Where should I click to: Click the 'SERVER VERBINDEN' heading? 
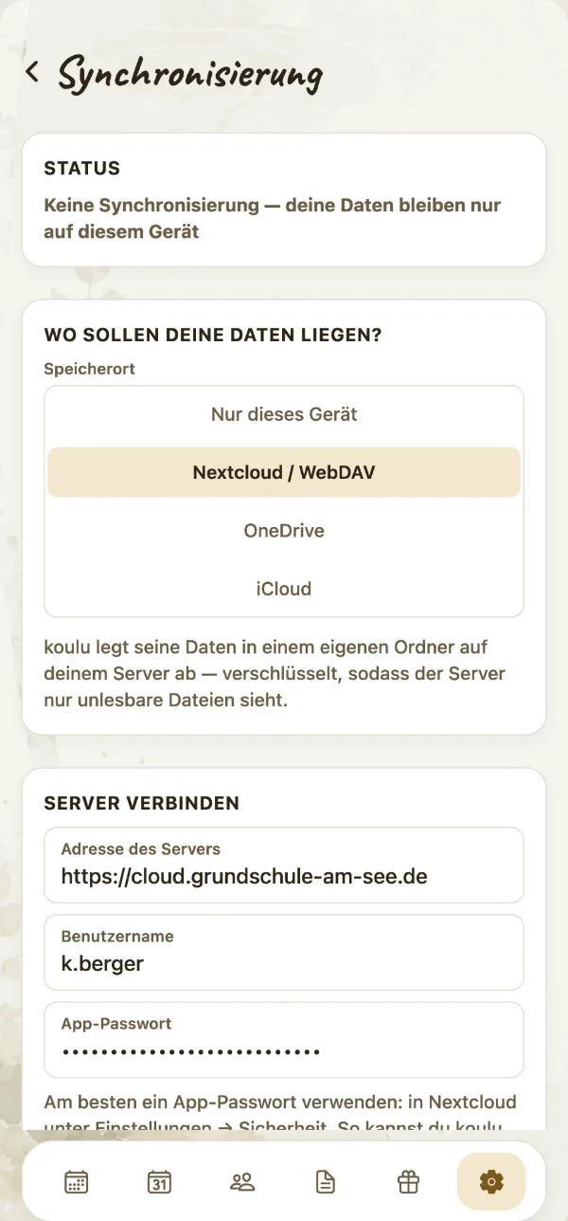(142, 803)
